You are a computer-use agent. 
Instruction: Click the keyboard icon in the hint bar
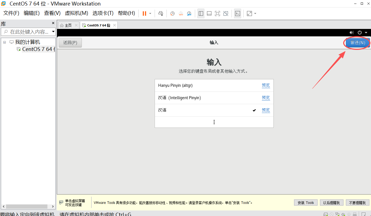pyautogui.click(x=61, y=202)
